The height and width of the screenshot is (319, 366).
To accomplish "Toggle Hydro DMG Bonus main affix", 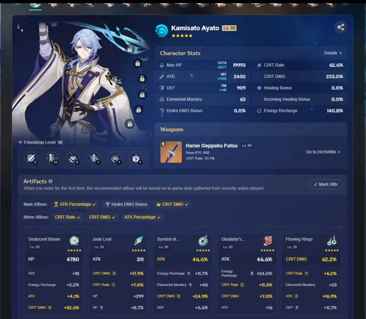I will click(126, 204).
